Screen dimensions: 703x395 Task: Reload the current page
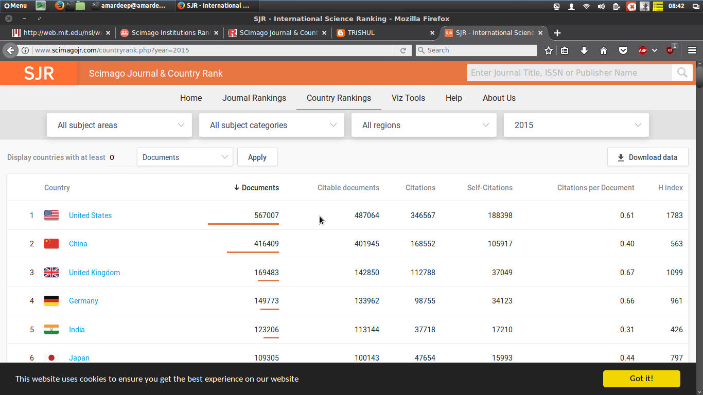[403, 50]
